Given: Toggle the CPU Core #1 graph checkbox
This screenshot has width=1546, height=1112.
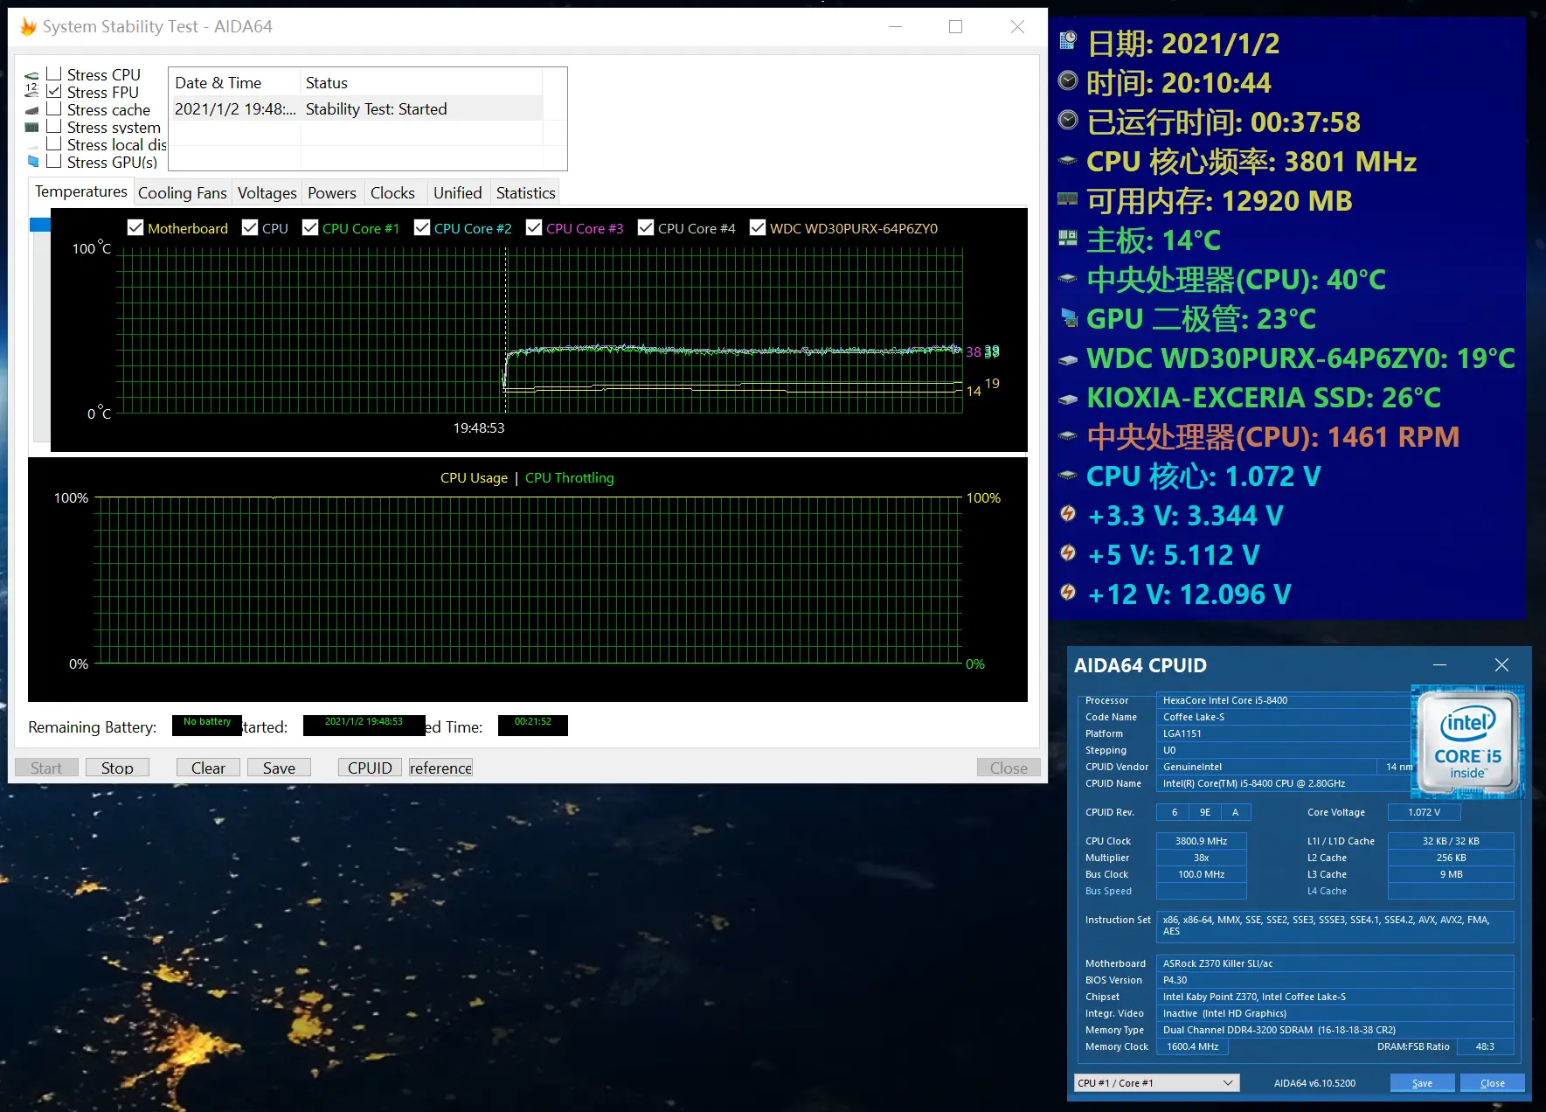Looking at the screenshot, I should tap(310, 227).
